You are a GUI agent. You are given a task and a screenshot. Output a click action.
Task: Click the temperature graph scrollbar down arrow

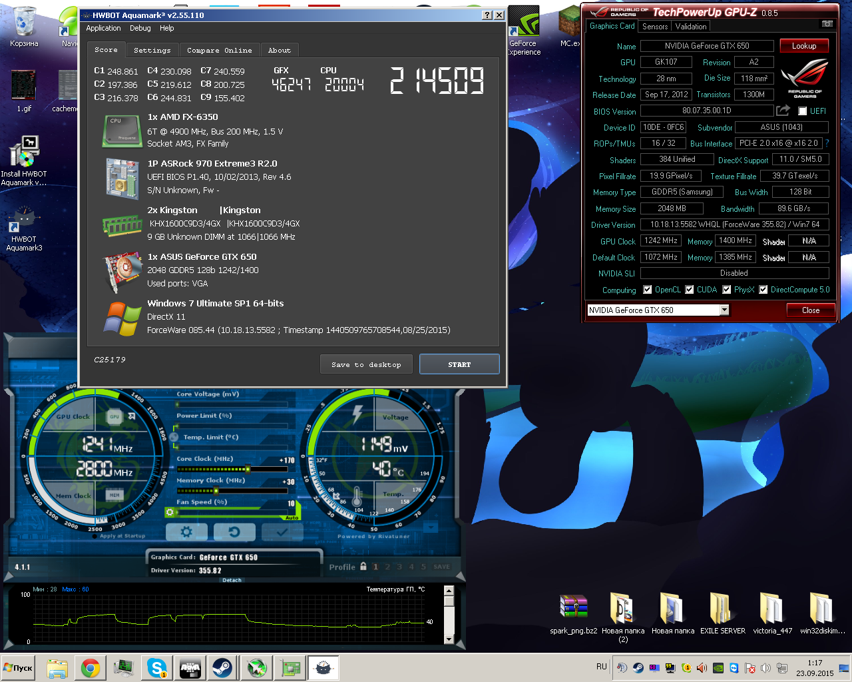(x=449, y=639)
